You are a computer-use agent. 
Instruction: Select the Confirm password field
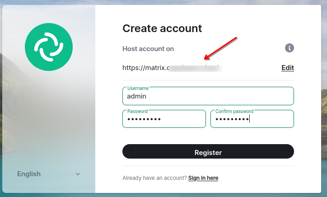pyautogui.click(x=252, y=119)
